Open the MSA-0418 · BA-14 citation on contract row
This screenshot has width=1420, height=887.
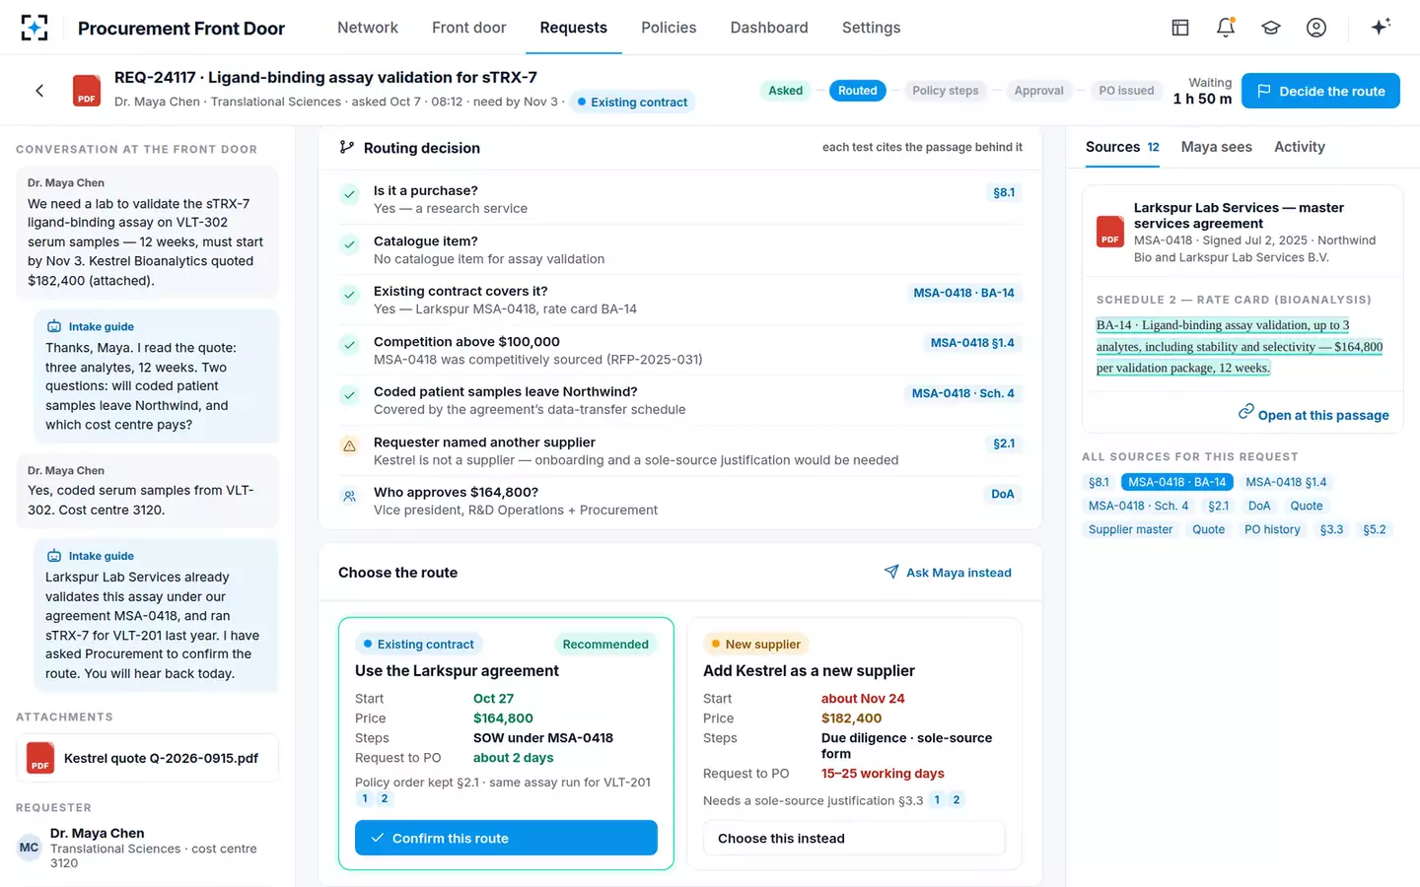tap(963, 293)
